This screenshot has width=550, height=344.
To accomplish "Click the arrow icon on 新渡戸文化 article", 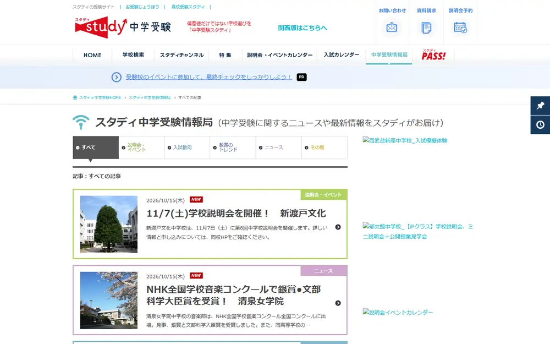I will 338,227.
